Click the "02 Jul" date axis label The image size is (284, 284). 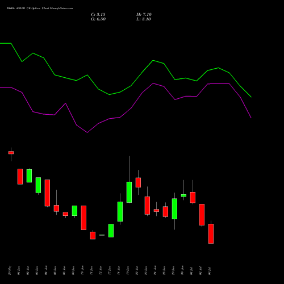coord(201,271)
